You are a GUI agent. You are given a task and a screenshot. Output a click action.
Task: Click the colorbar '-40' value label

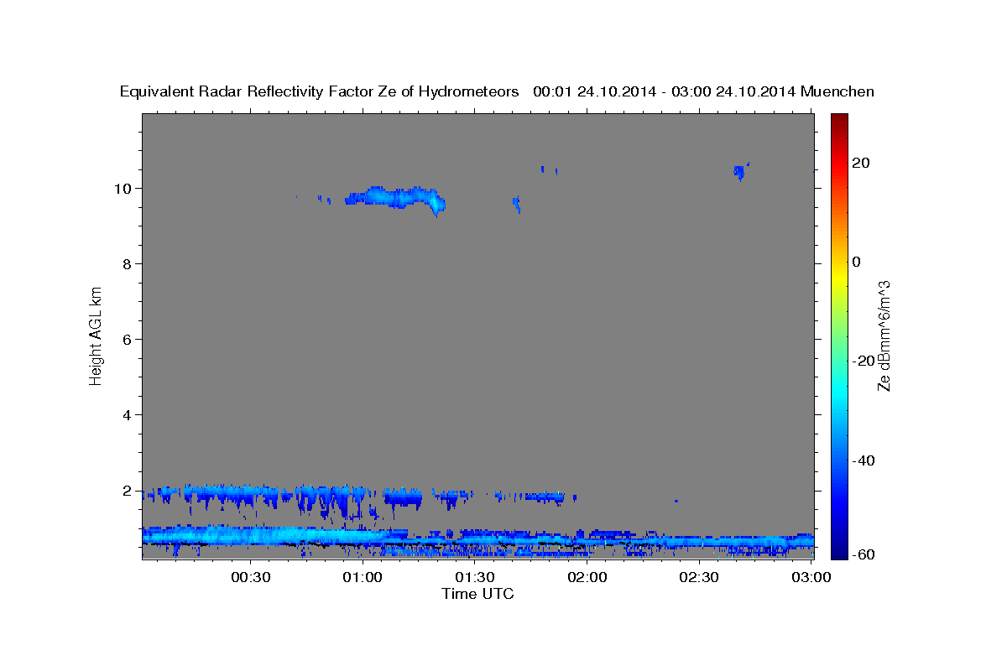pos(863,460)
